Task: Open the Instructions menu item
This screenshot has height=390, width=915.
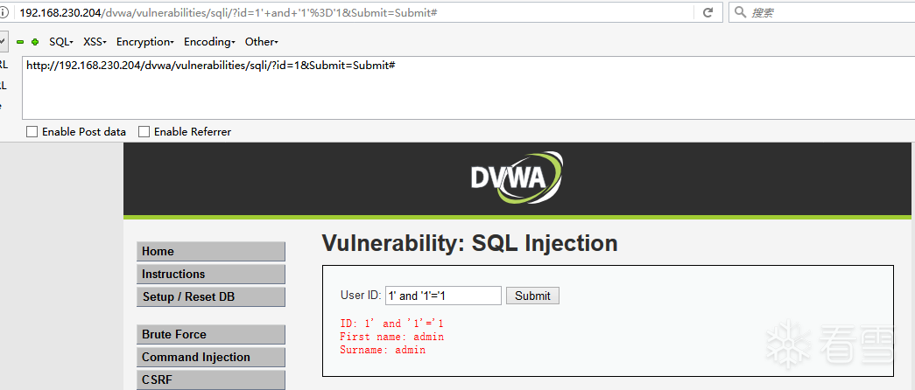Action: tap(211, 275)
